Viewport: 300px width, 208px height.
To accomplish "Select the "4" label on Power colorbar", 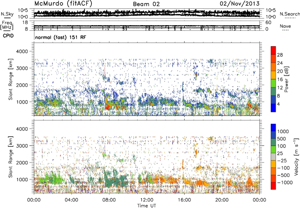I will tap(279, 104).
